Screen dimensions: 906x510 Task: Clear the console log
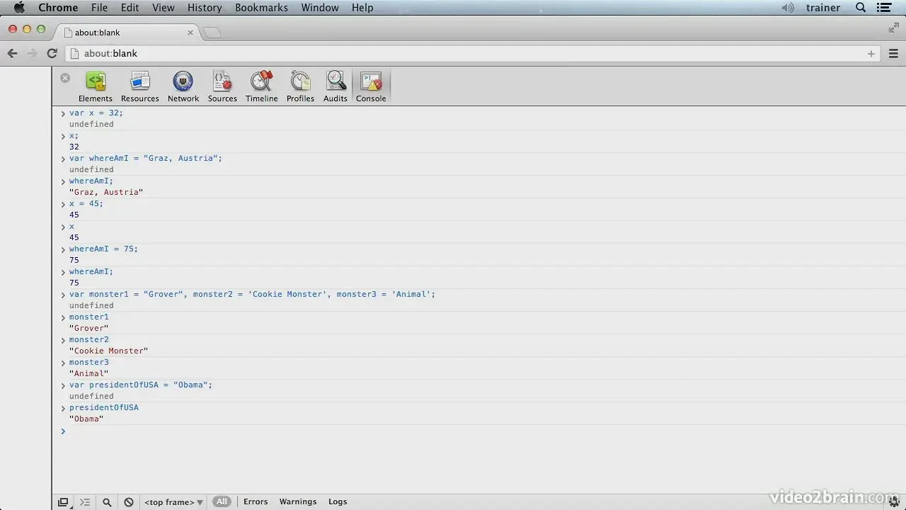(129, 501)
